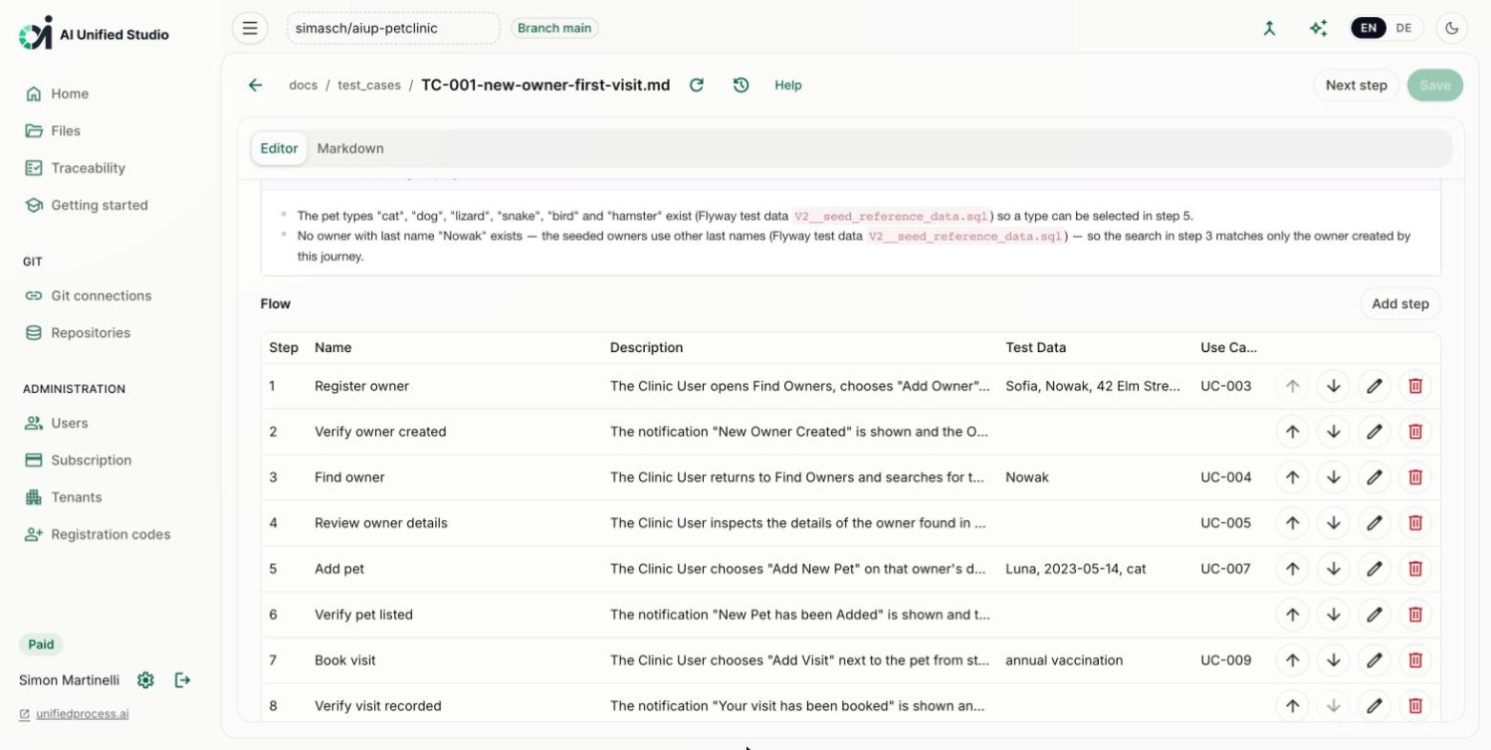
Task: Move Find owner step up
Action: click(x=1293, y=478)
